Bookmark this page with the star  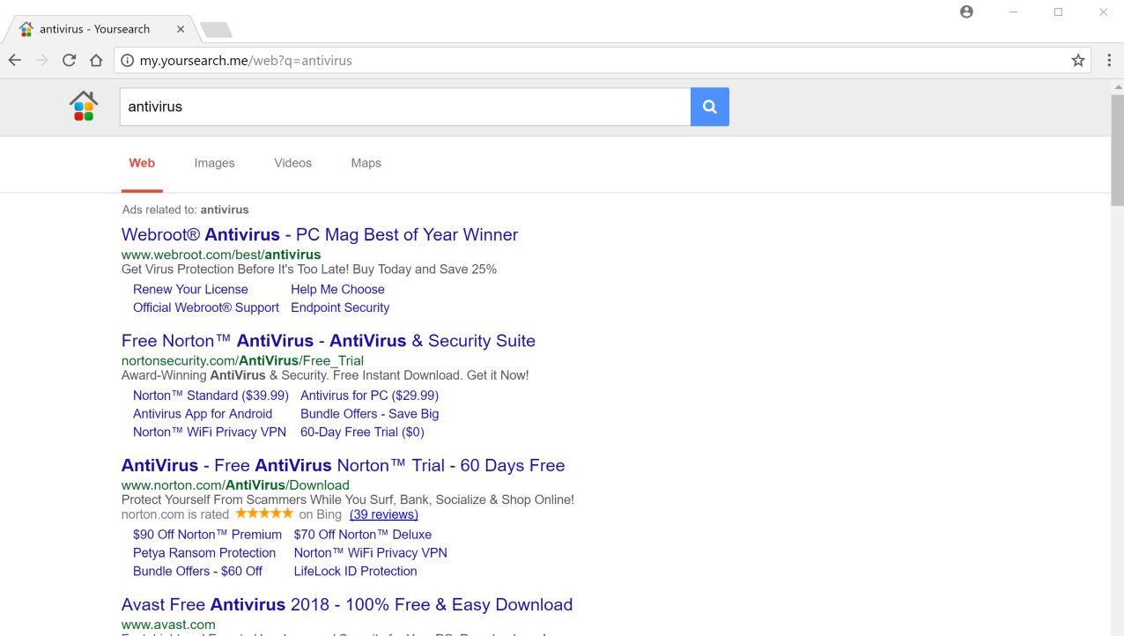1077,61
